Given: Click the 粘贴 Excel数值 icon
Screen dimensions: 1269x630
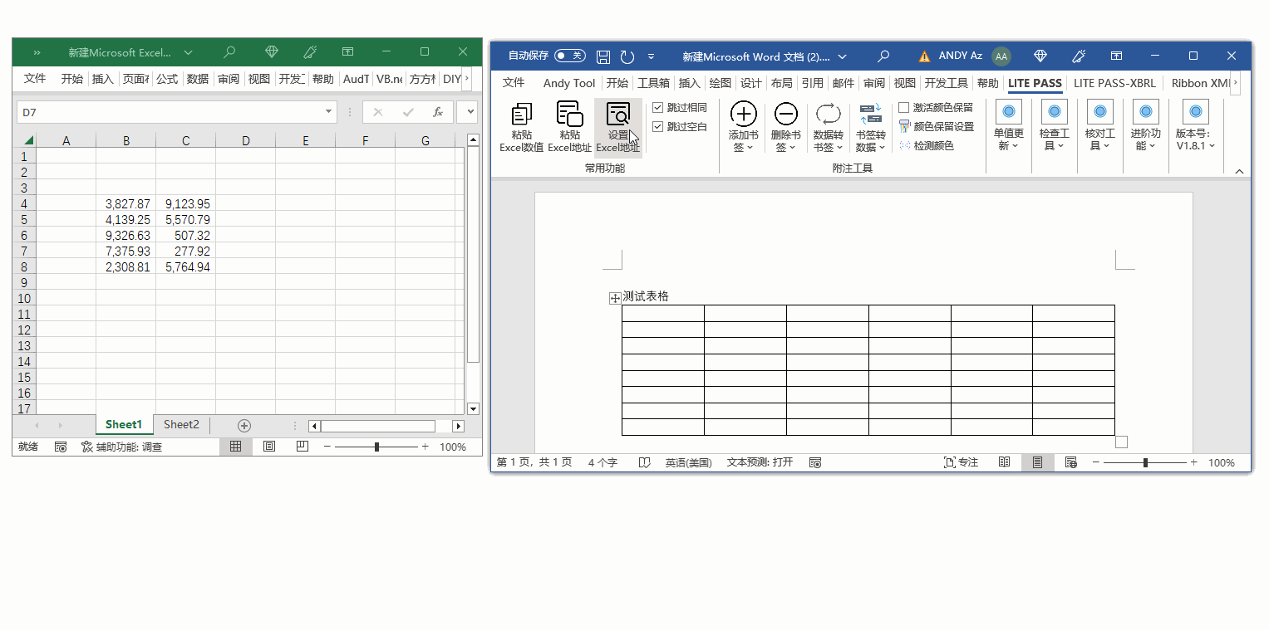Looking at the screenshot, I should click(x=522, y=115).
